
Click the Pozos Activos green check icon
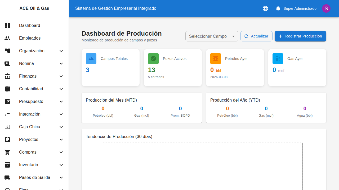pos(153,58)
